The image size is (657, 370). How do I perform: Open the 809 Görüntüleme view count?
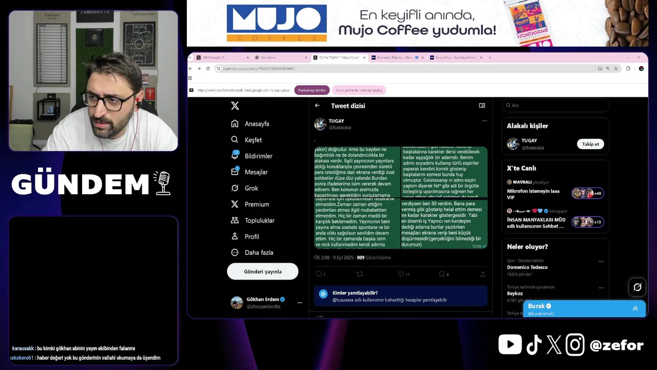click(374, 258)
